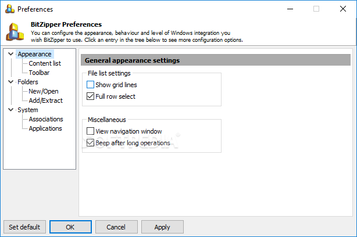
Task: Click the BitZipper Preferences header title
Action: (66, 24)
